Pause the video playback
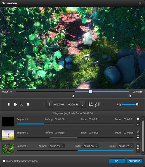This screenshot has width=145, height=167. pos(9,104)
